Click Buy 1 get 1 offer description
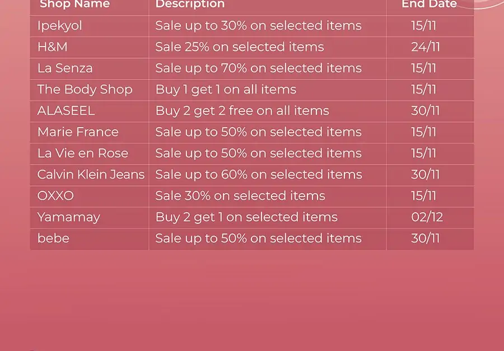Screen dimensions: 504x351 pos(226,90)
